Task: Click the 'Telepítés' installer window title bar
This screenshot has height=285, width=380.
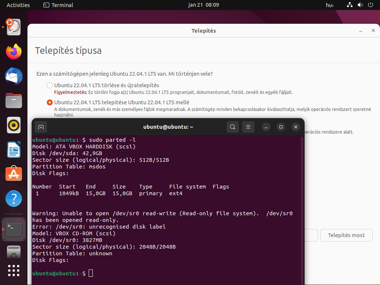Action: pos(204,31)
